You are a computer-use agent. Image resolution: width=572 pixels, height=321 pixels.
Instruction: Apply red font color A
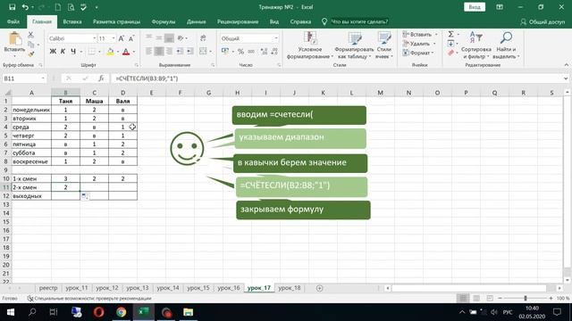[126, 52]
